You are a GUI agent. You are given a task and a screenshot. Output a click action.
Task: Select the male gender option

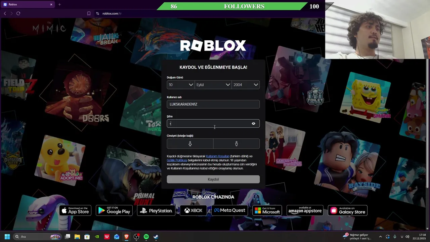coord(236,144)
